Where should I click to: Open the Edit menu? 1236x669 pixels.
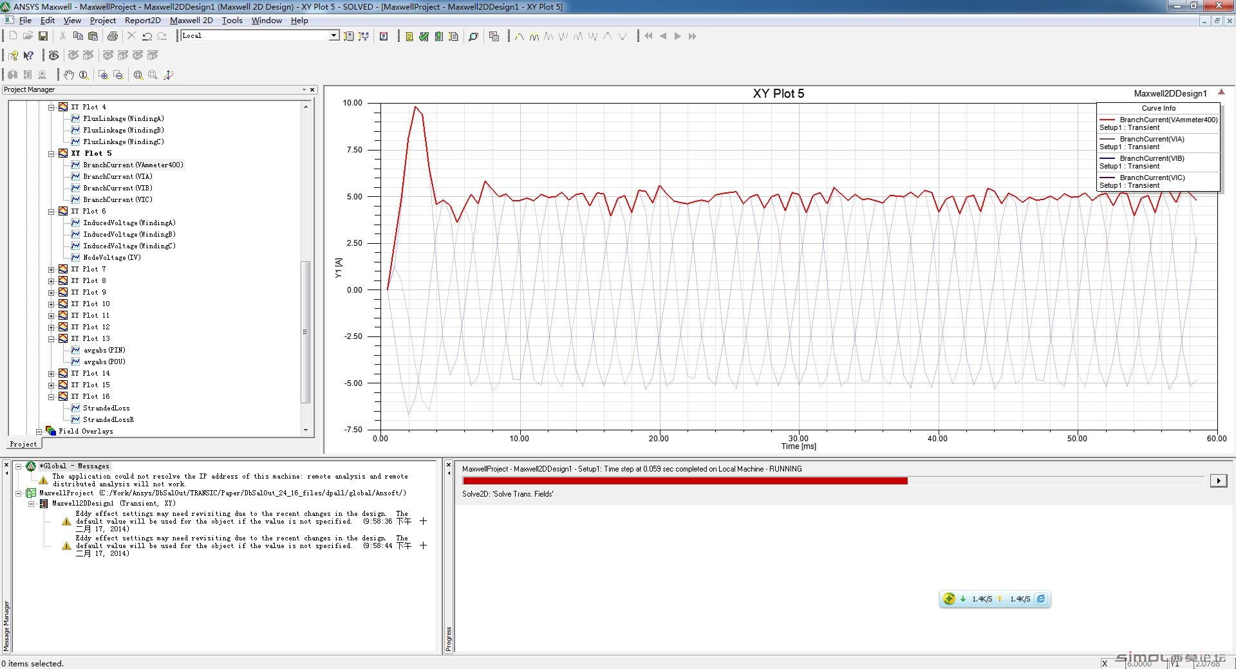[48, 21]
